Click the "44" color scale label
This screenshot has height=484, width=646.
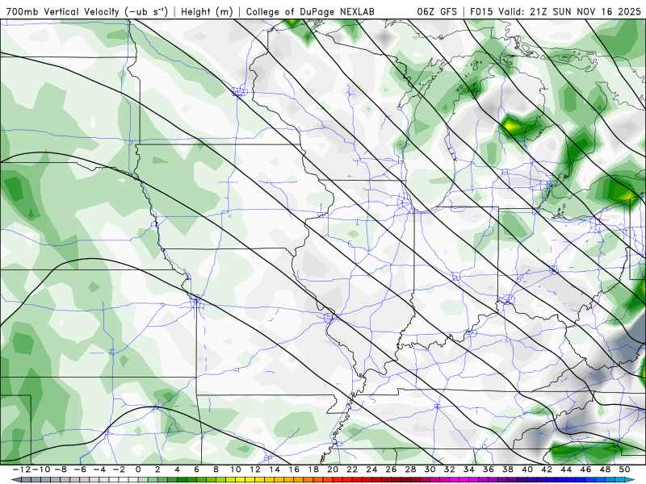566,469
